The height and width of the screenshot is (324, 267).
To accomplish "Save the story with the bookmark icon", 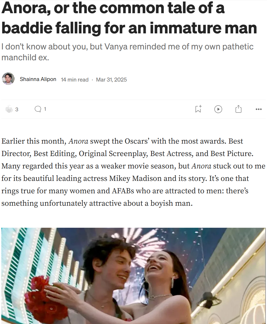I will click(x=198, y=109).
